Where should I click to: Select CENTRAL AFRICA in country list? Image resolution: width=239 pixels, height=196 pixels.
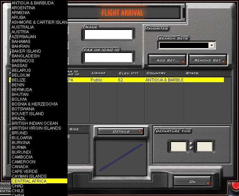click(29, 181)
